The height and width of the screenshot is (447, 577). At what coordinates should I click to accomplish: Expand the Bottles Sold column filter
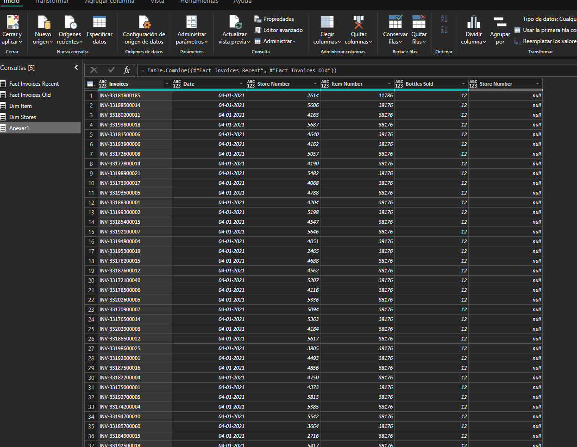click(x=464, y=84)
